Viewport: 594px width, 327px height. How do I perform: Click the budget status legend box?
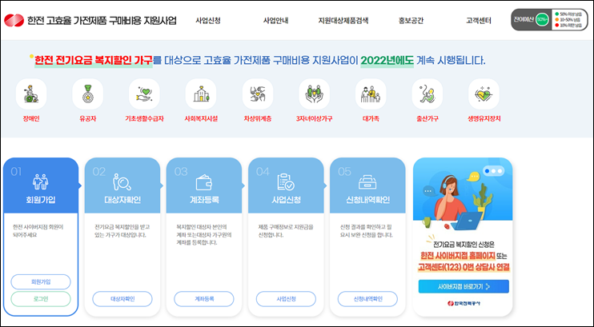[x=568, y=20]
